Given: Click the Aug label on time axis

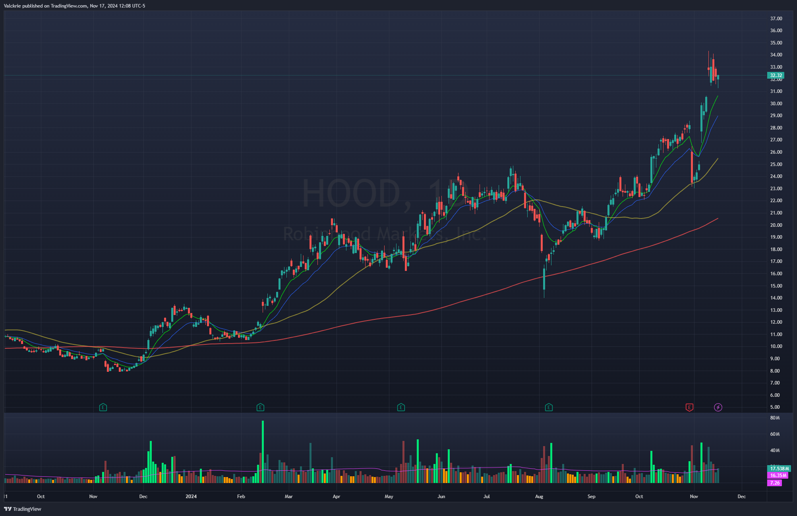Looking at the screenshot, I should click(539, 497).
